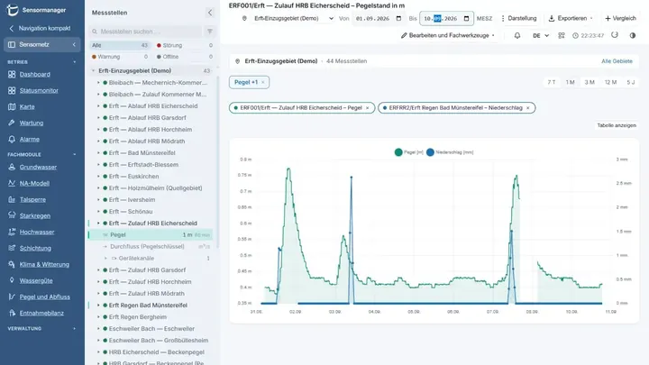Image resolution: width=649 pixels, height=365 pixels.
Task: Select Durchfluss (Pegelschlüssel) channel row
Action: click(x=155, y=247)
